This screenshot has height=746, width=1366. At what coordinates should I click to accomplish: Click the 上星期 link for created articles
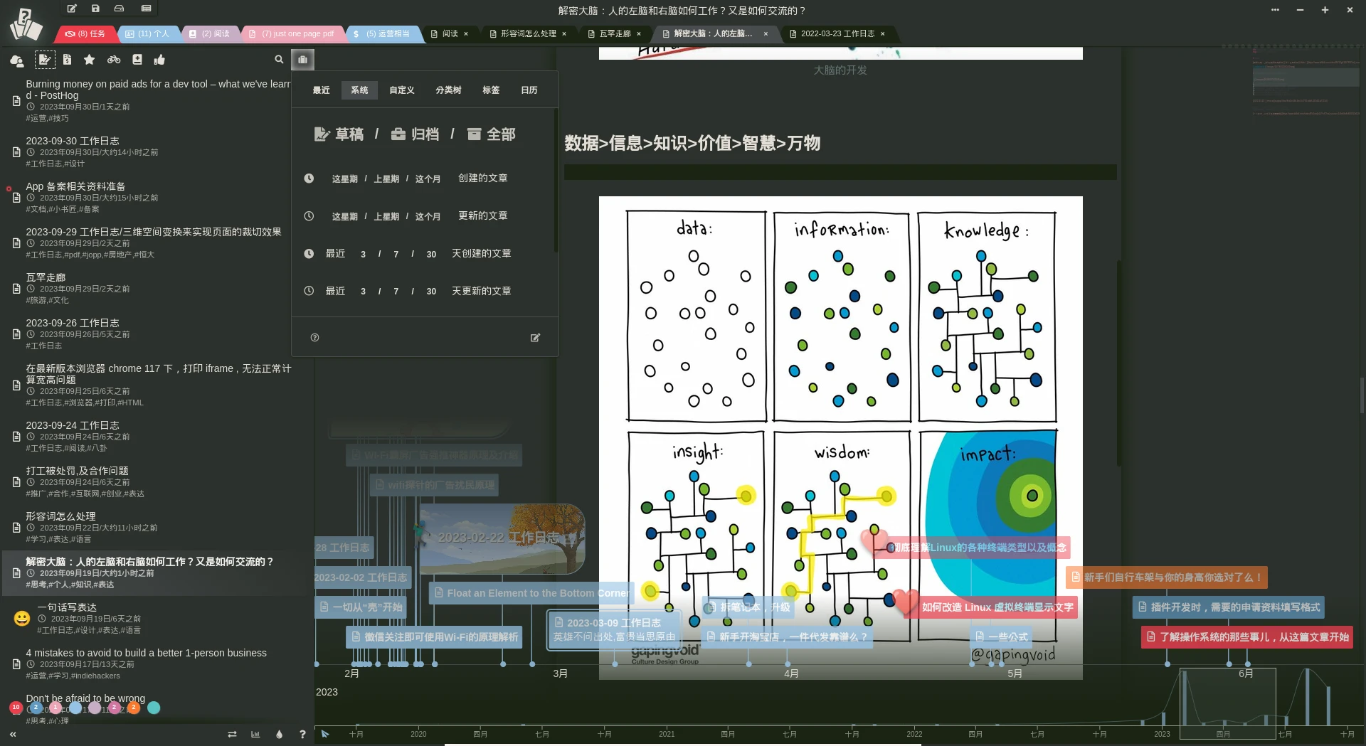(x=386, y=178)
